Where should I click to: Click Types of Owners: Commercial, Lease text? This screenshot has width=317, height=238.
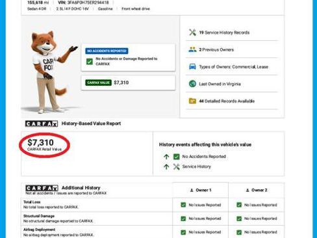click(x=234, y=67)
